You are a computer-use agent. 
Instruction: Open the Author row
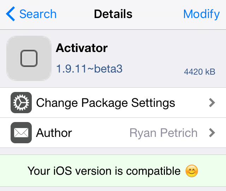click(54, 133)
